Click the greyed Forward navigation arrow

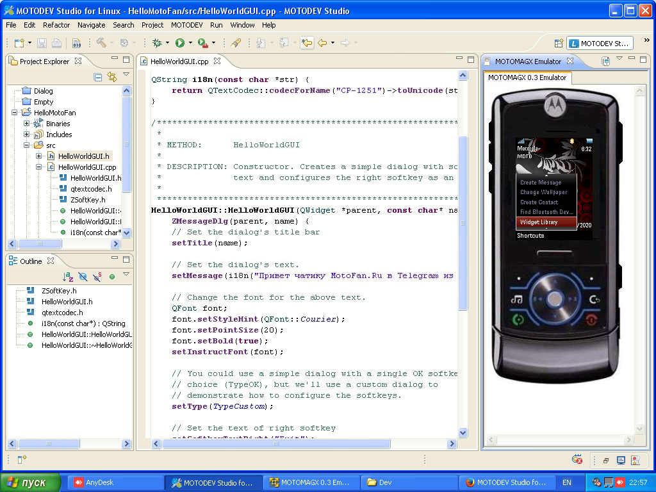(345, 43)
